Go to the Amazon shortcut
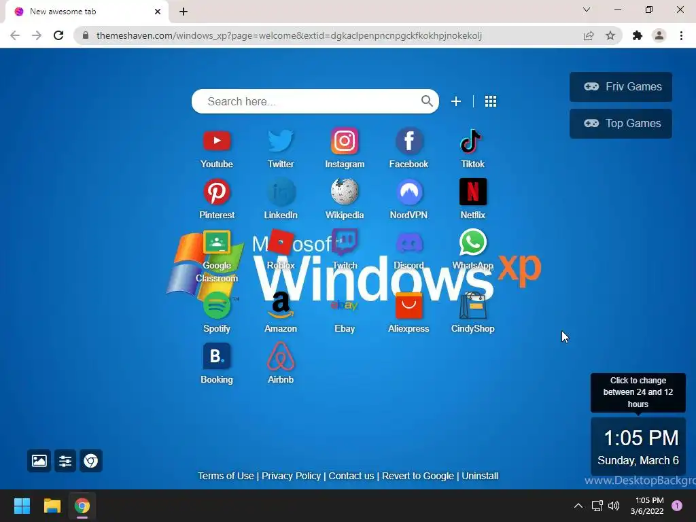 281,305
